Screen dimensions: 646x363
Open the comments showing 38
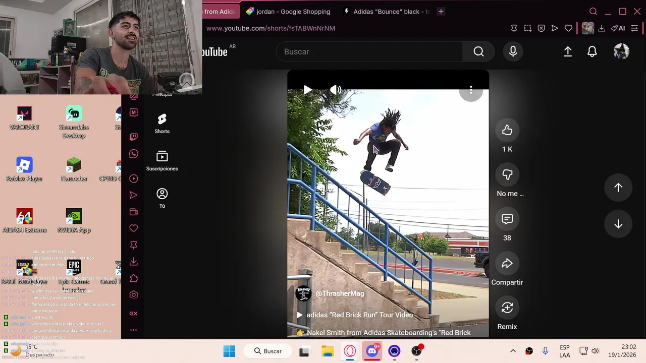point(507,219)
